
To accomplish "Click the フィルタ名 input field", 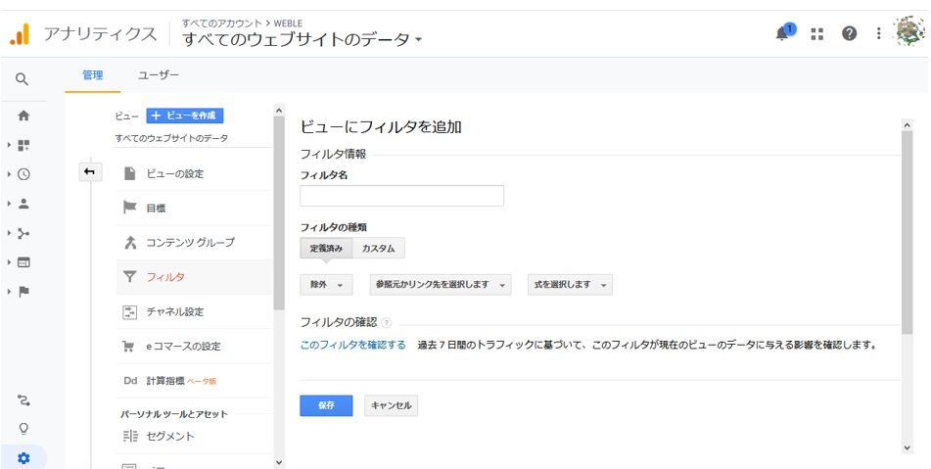I will pos(402,196).
